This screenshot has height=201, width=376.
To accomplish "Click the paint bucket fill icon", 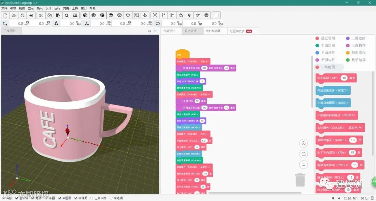I will [x=181, y=15].
